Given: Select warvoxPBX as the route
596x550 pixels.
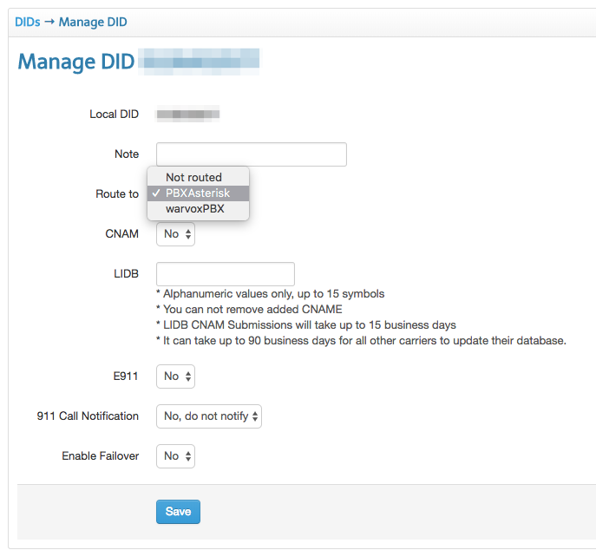Looking at the screenshot, I should pos(194,209).
